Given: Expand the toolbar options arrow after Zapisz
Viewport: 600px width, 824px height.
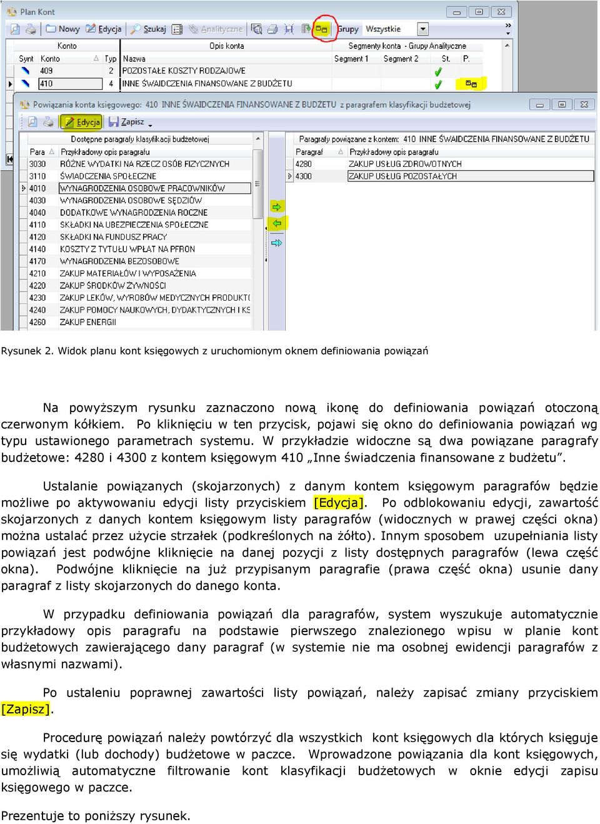Looking at the screenshot, I should pos(151,124).
